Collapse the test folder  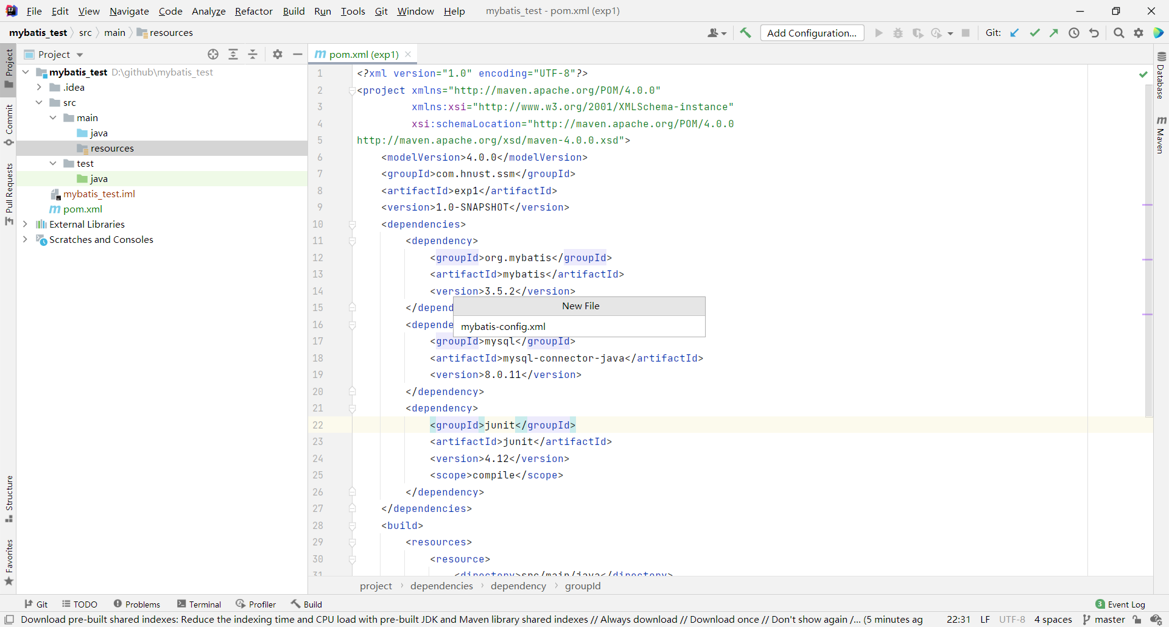[x=53, y=163]
